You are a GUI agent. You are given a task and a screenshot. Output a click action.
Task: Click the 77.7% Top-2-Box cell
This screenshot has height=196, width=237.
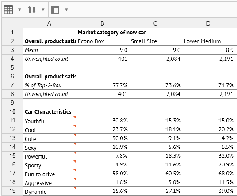102,85
